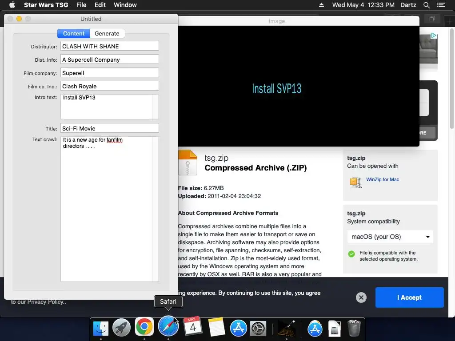Open Finder from the dock
This screenshot has width=455, height=341.
coord(101,328)
